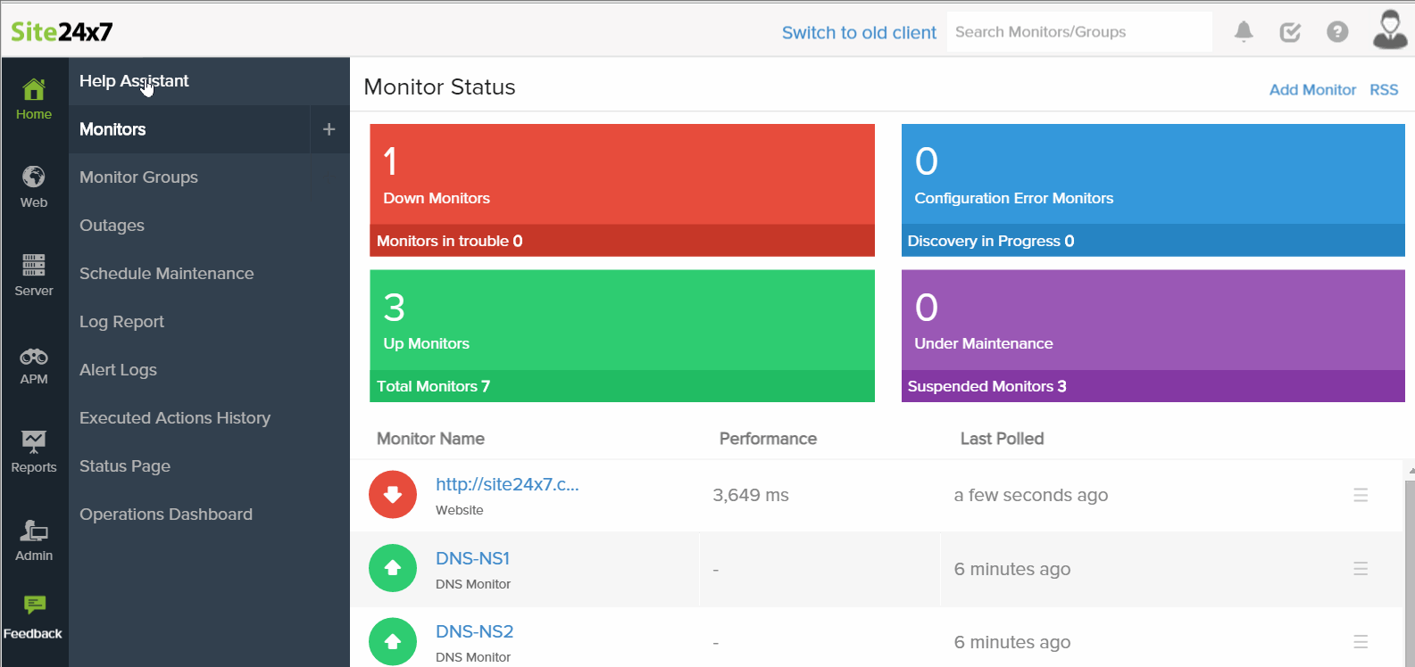Focus the Search Monitors/Groups field
The width and height of the screenshot is (1415, 667).
[1079, 32]
